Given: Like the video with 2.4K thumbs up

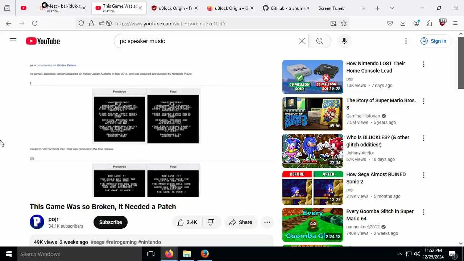Looking at the screenshot, I should click(187, 222).
